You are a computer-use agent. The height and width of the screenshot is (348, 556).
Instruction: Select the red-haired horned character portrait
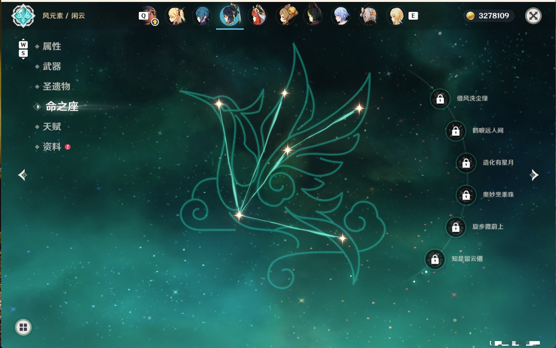pos(258,16)
